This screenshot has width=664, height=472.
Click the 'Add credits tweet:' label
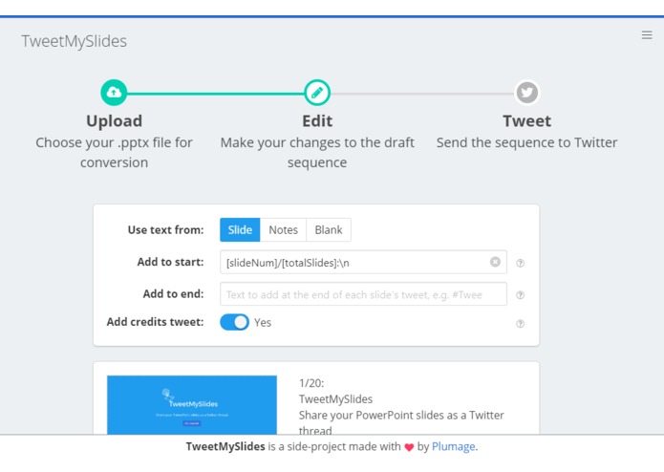(155, 322)
